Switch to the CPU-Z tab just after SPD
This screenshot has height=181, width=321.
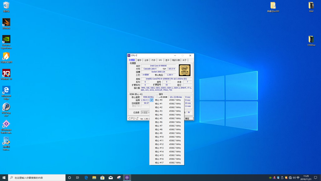167,60
